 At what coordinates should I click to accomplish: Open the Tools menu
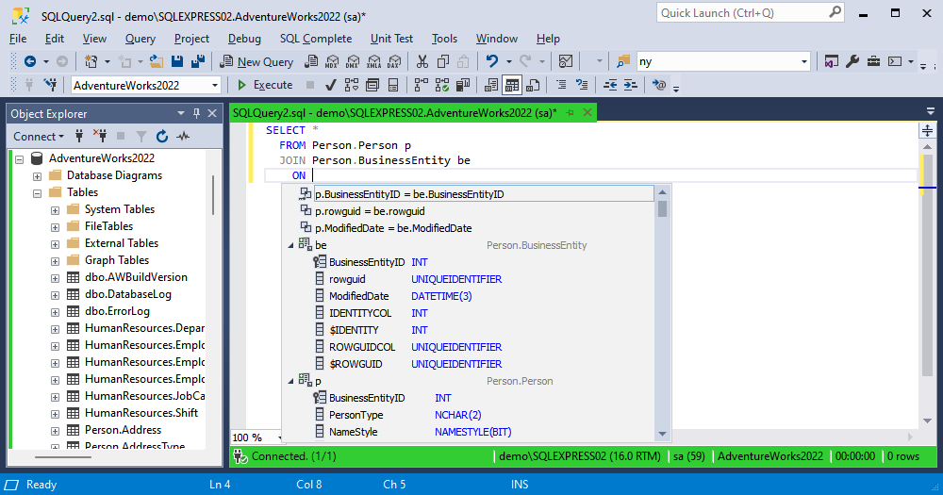[x=444, y=39]
